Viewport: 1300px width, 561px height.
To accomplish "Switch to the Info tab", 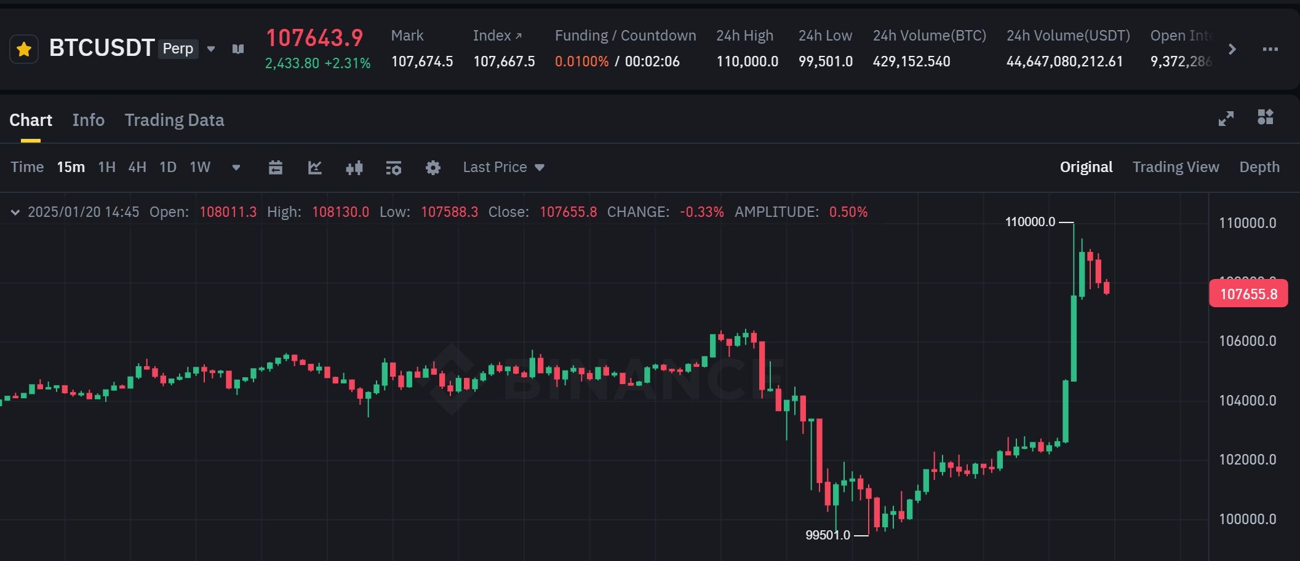I will [88, 120].
